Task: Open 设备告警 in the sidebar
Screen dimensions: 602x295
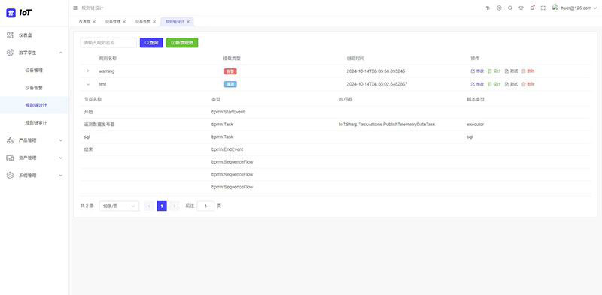Action: [x=35, y=88]
